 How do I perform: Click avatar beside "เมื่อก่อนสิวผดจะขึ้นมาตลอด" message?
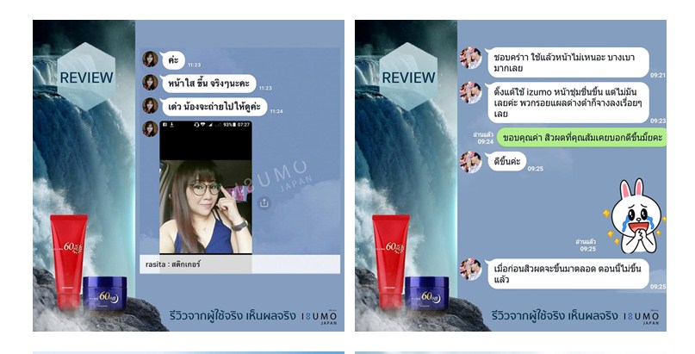[470, 270]
